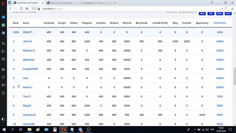Open Abhishek profile name
Screen dimensions: 236x133
pyautogui.click(x=29, y=60)
